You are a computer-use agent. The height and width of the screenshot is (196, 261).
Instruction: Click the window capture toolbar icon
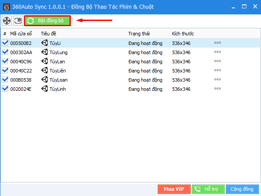(18, 21)
